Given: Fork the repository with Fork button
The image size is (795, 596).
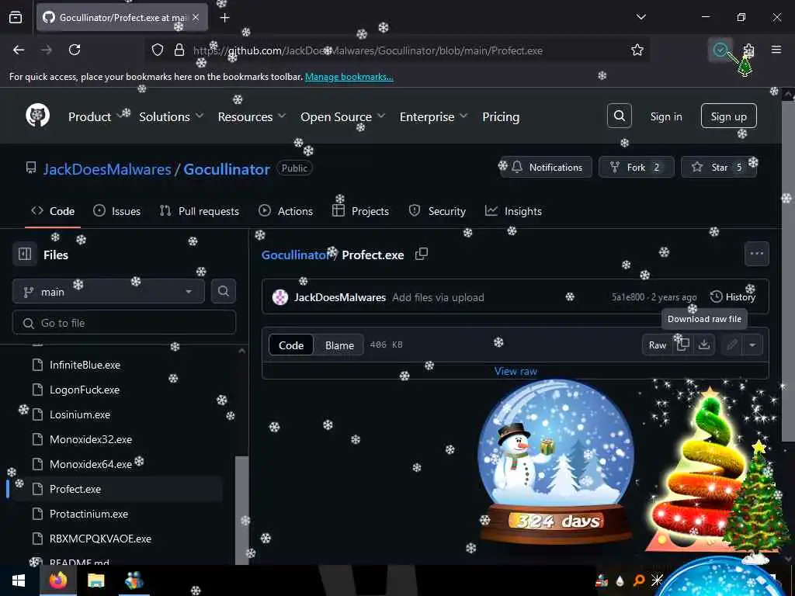Looking at the screenshot, I should 637,167.
